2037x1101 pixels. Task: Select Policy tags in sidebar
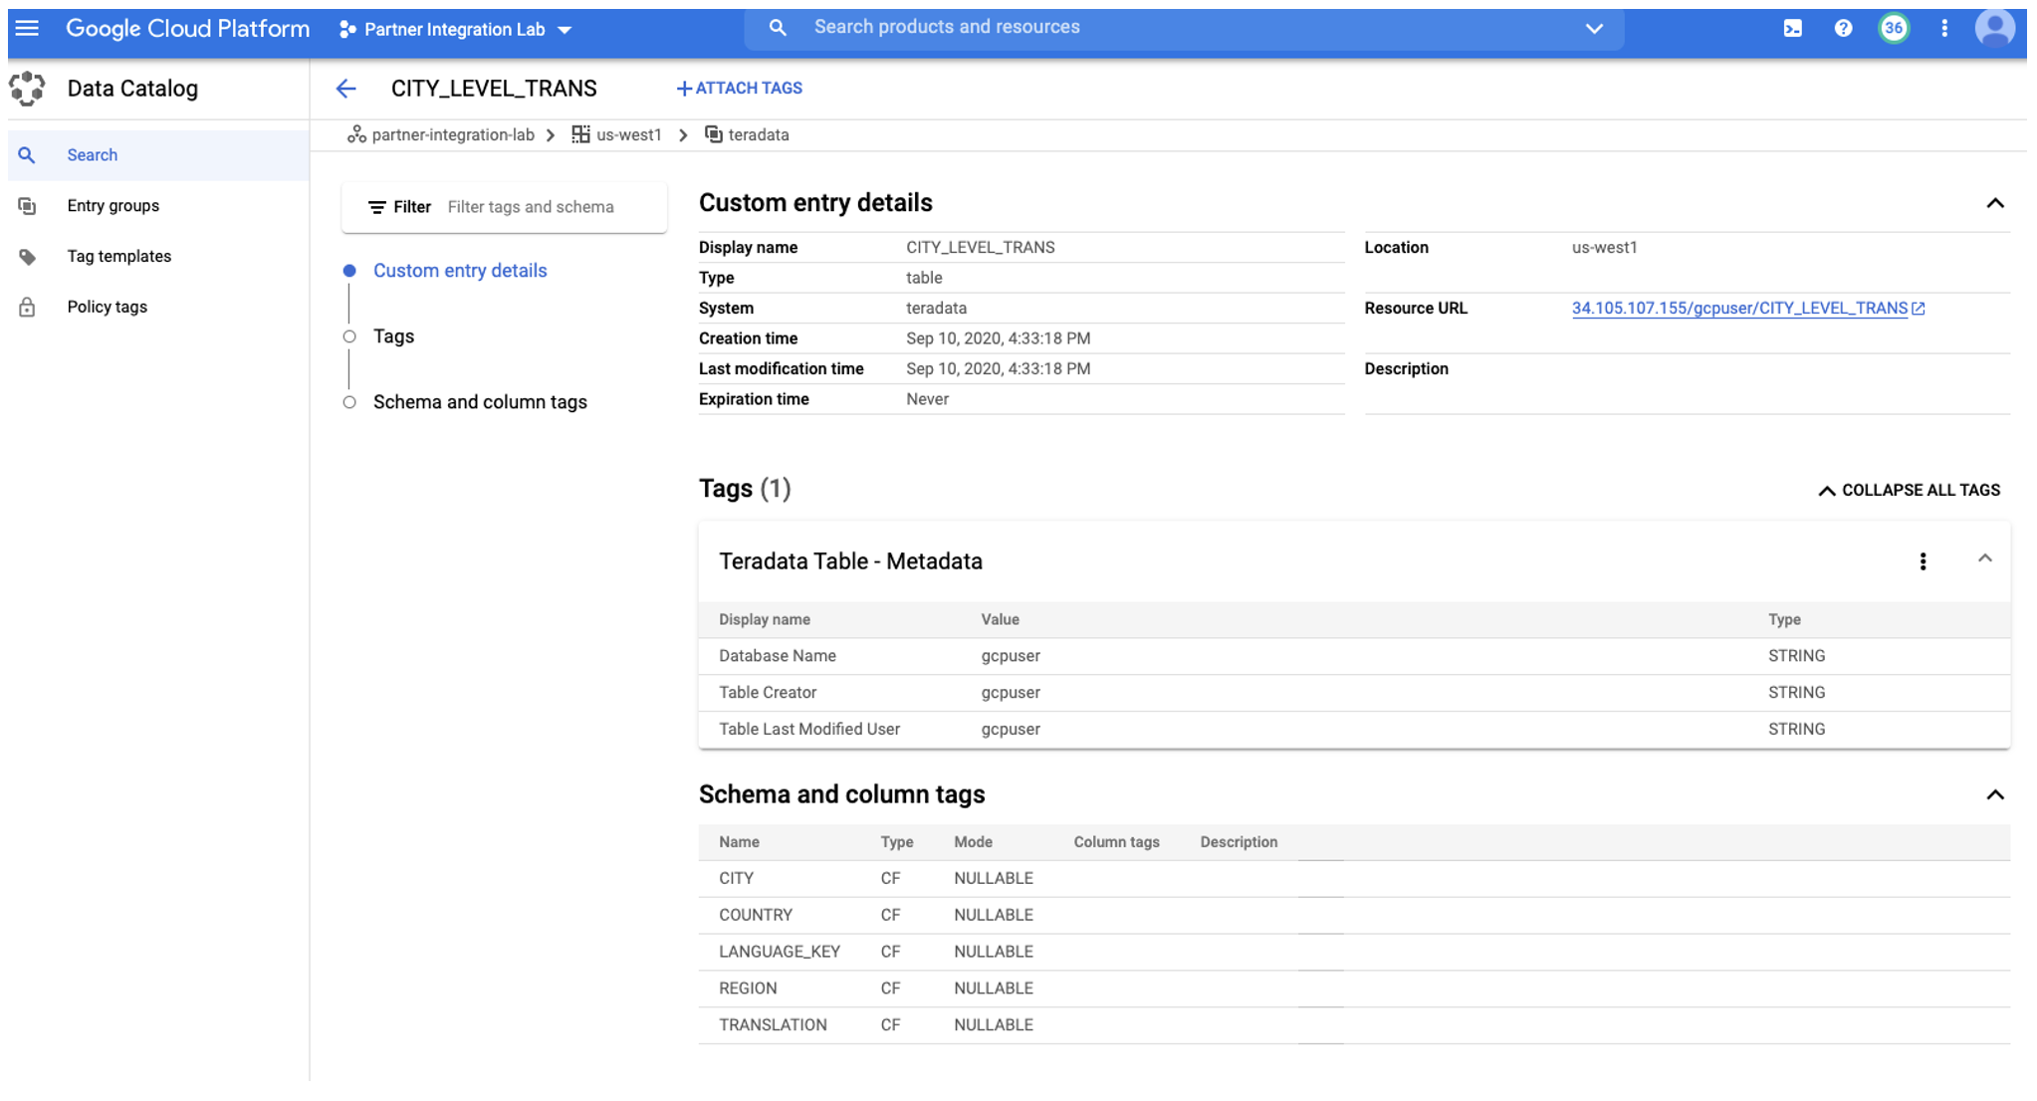pos(107,308)
